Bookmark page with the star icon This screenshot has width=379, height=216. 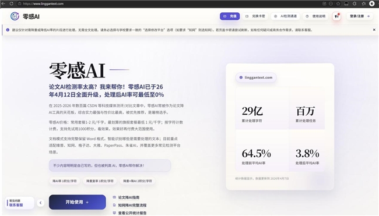coord(338,3)
